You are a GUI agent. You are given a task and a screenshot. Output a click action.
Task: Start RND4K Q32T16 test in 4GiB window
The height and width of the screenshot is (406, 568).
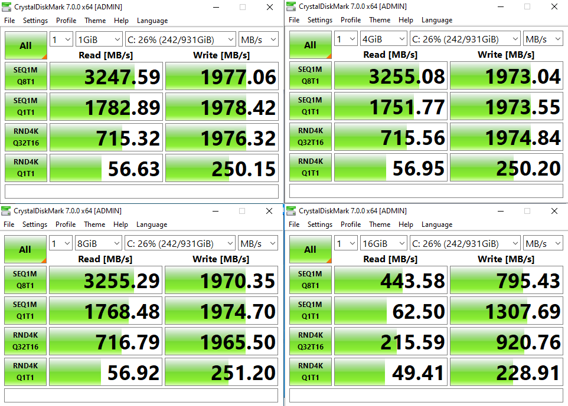click(310, 137)
